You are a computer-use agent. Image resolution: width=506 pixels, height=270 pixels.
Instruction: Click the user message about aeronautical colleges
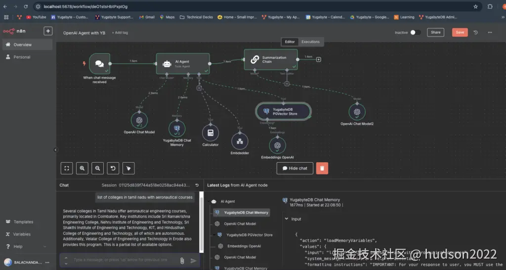pos(145,197)
